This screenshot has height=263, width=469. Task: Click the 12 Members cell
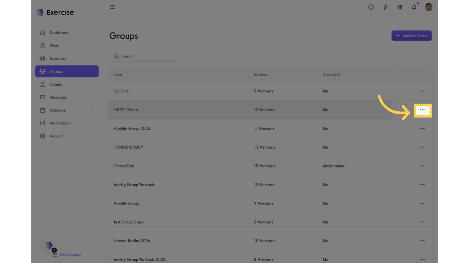264,110
